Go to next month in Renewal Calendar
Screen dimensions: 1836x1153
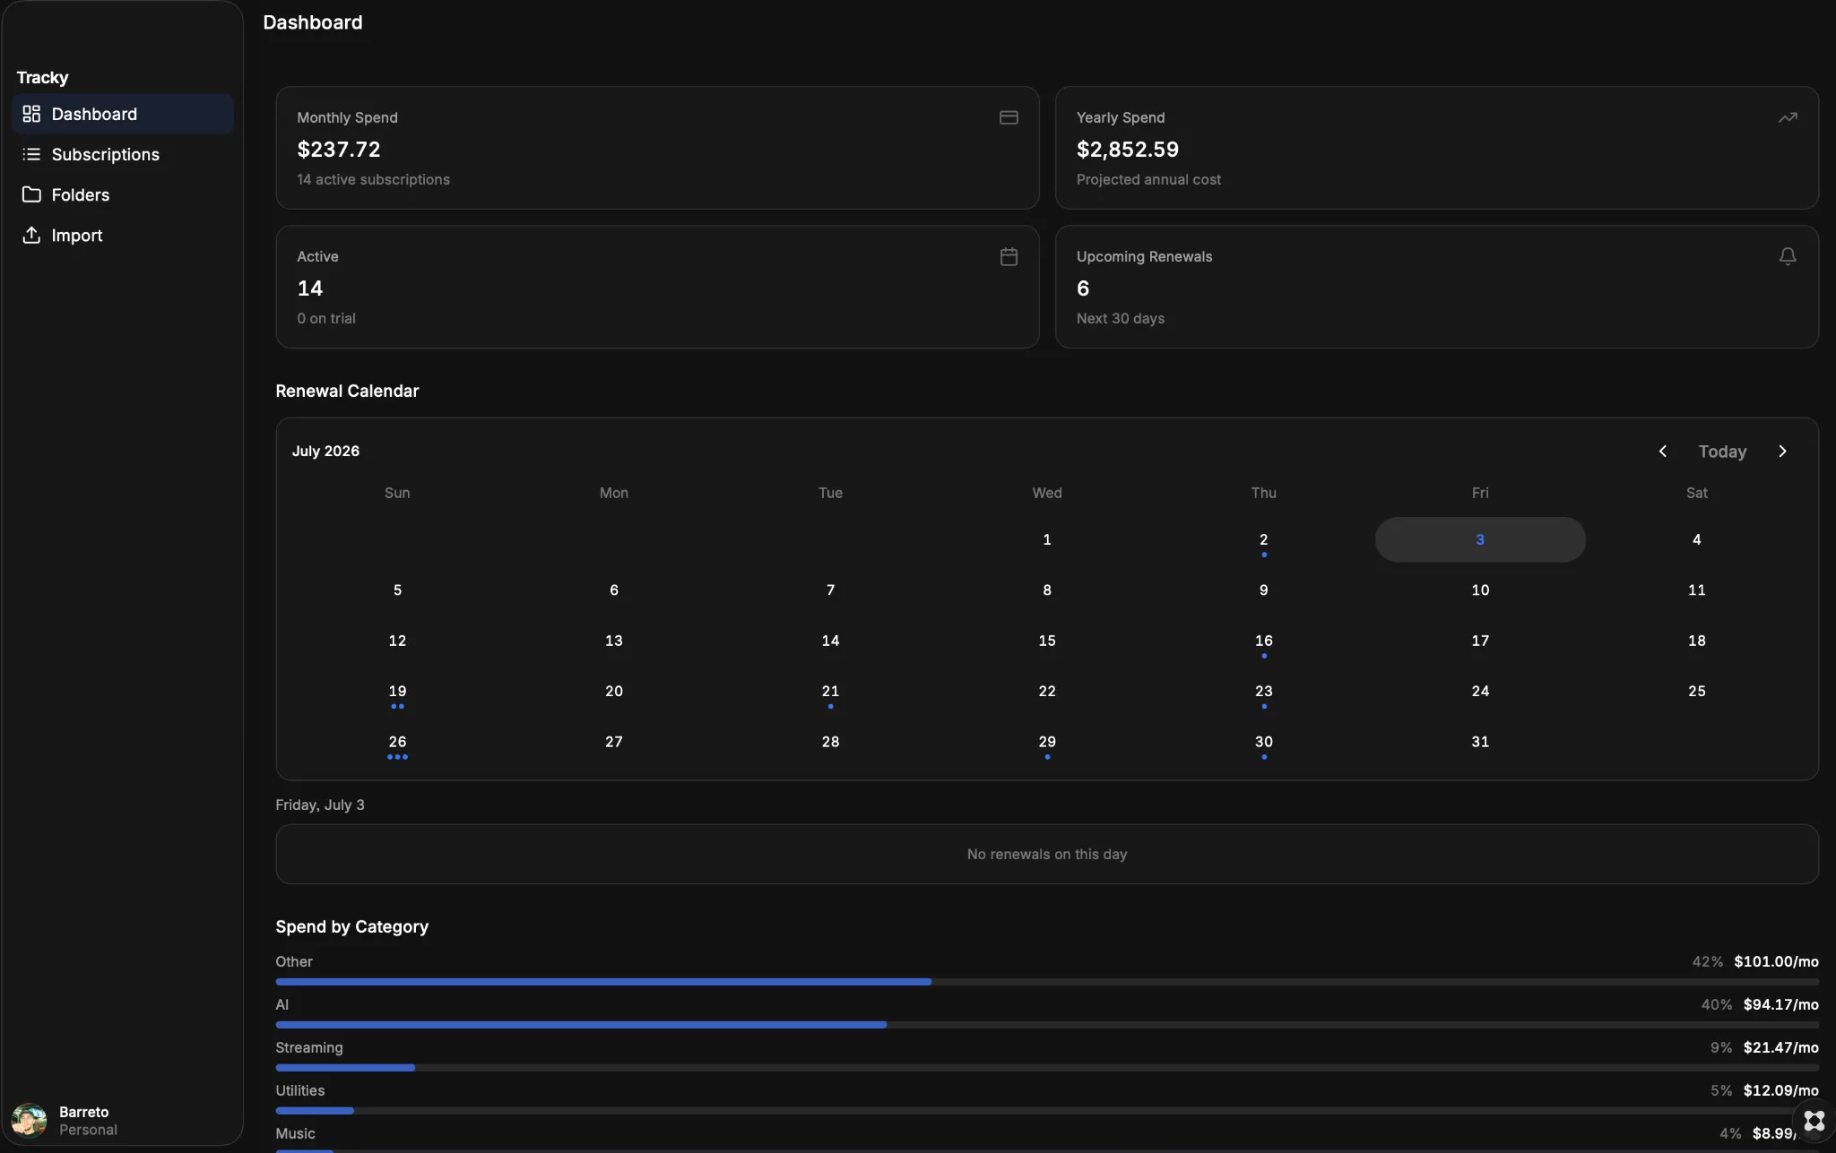tap(1782, 452)
